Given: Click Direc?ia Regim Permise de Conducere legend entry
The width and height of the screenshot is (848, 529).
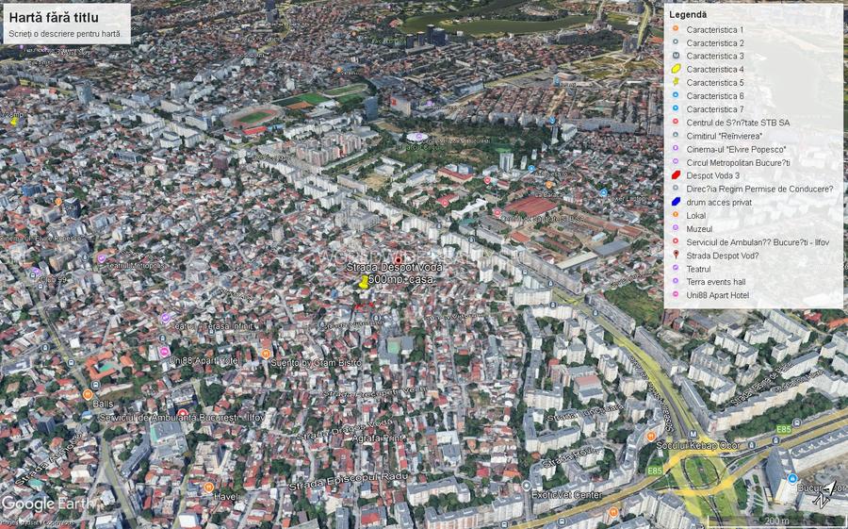Looking at the screenshot, I should coord(759,189).
